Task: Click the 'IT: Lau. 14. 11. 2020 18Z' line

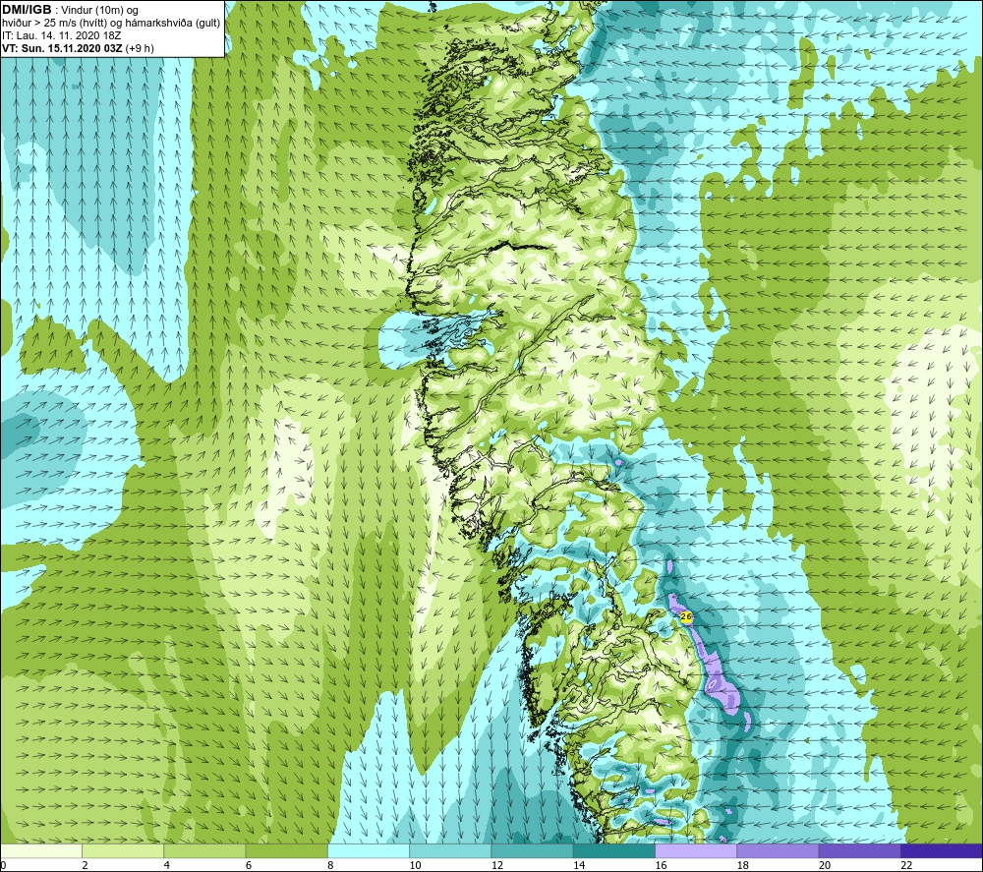Action: click(61, 35)
